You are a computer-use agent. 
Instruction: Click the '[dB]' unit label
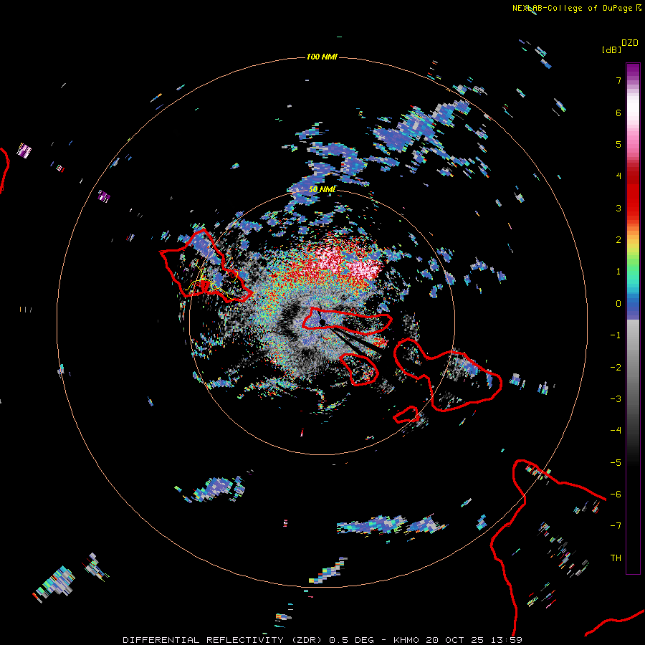(x=611, y=49)
